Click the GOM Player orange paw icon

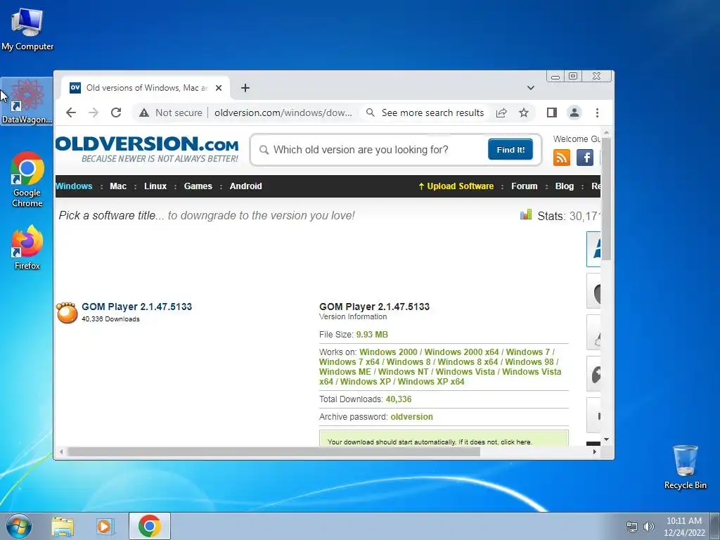pyautogui.click(x=67, y=313)
